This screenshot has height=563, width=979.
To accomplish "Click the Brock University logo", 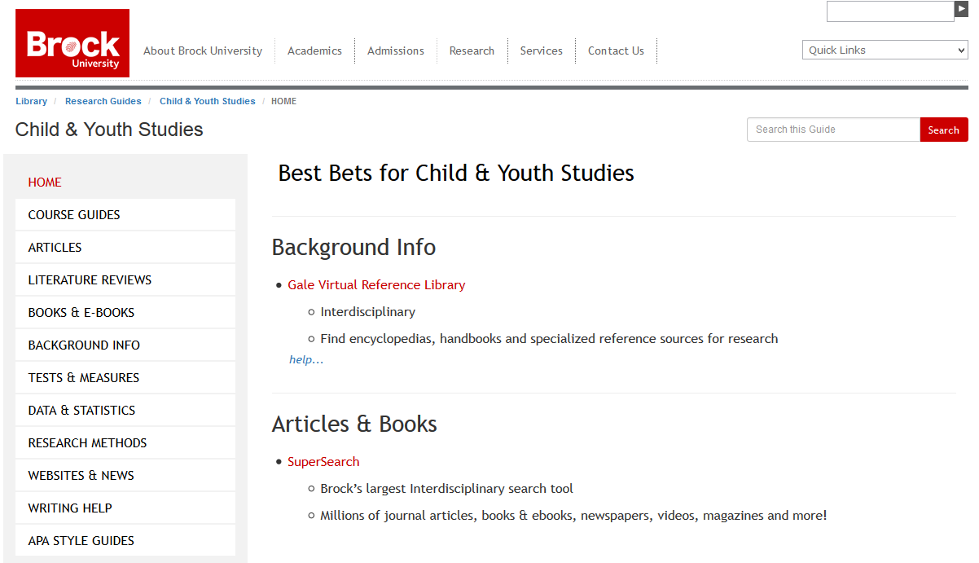I will click(72, 43).
